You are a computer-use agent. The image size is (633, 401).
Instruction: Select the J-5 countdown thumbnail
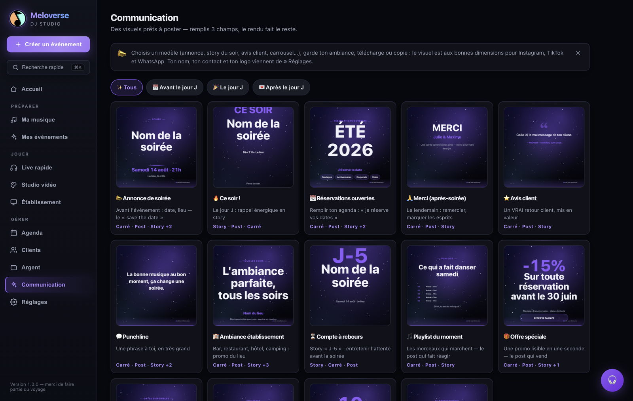pos(350,285)
